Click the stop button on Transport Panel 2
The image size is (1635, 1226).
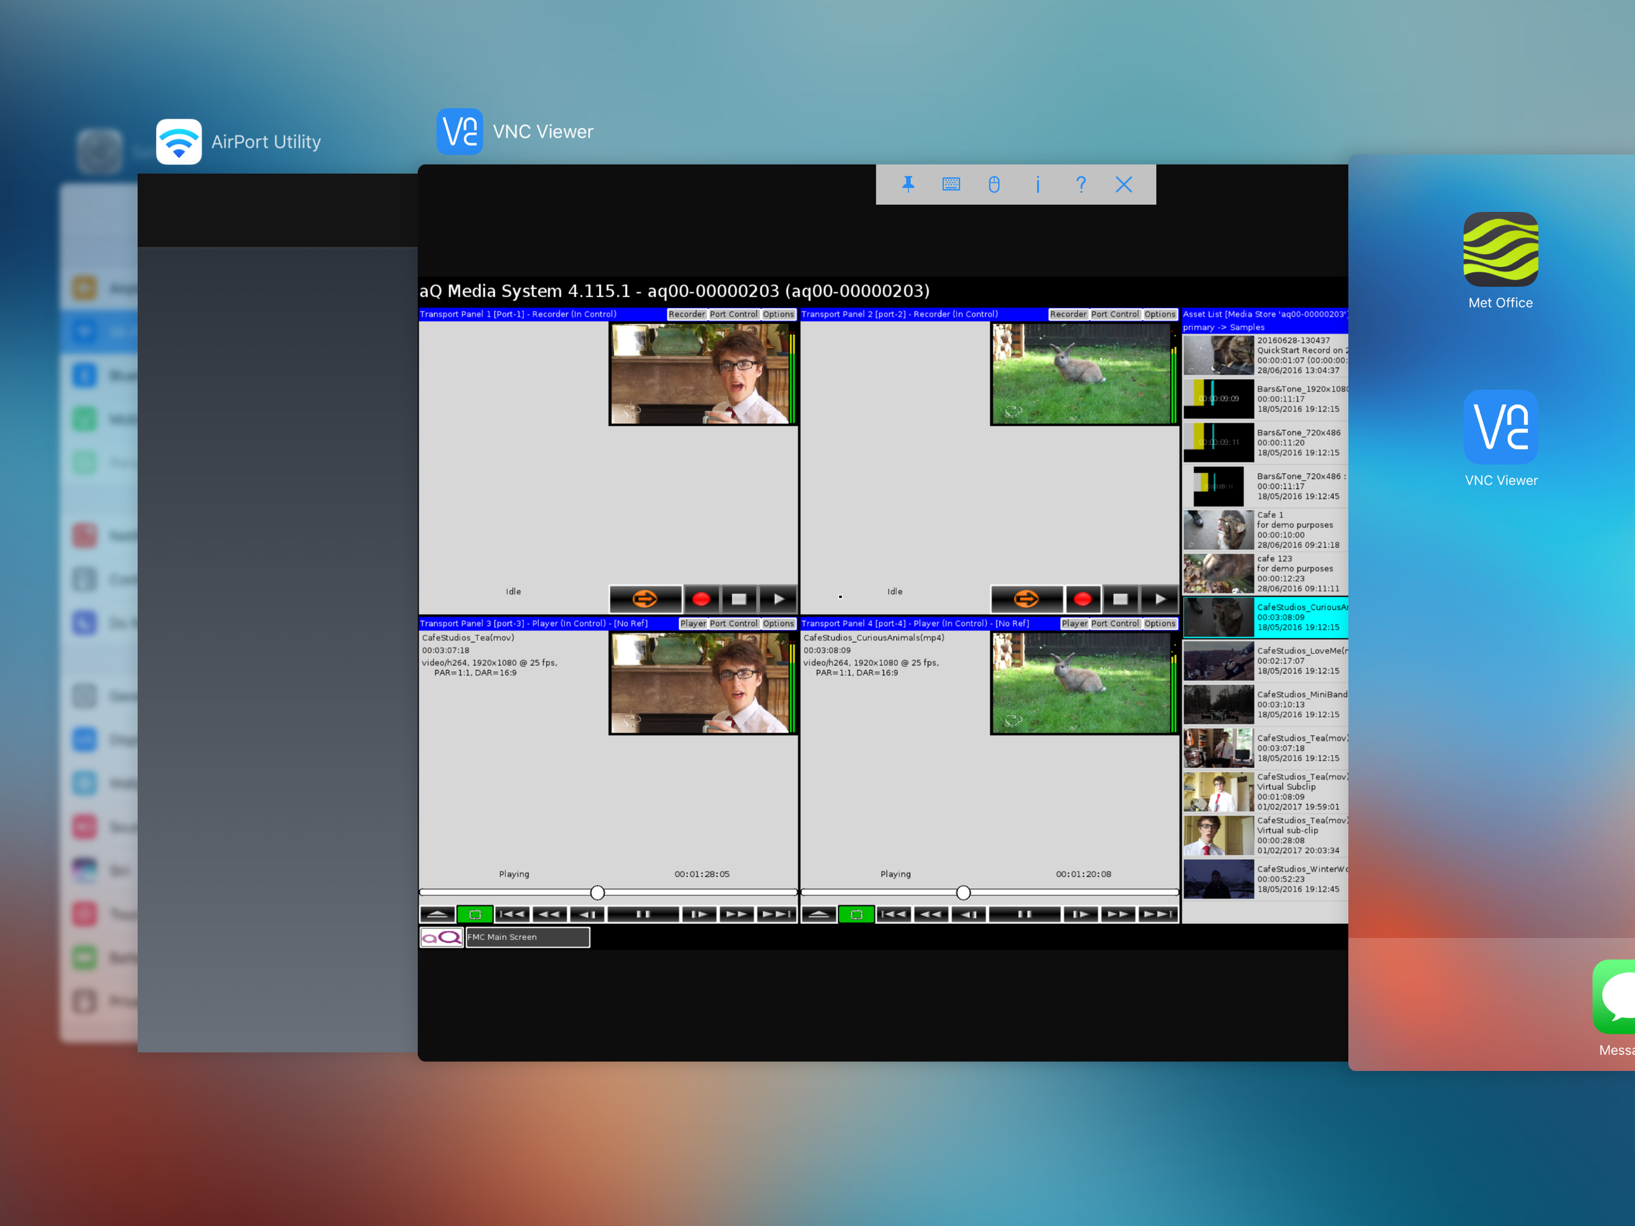[1116, 596]
